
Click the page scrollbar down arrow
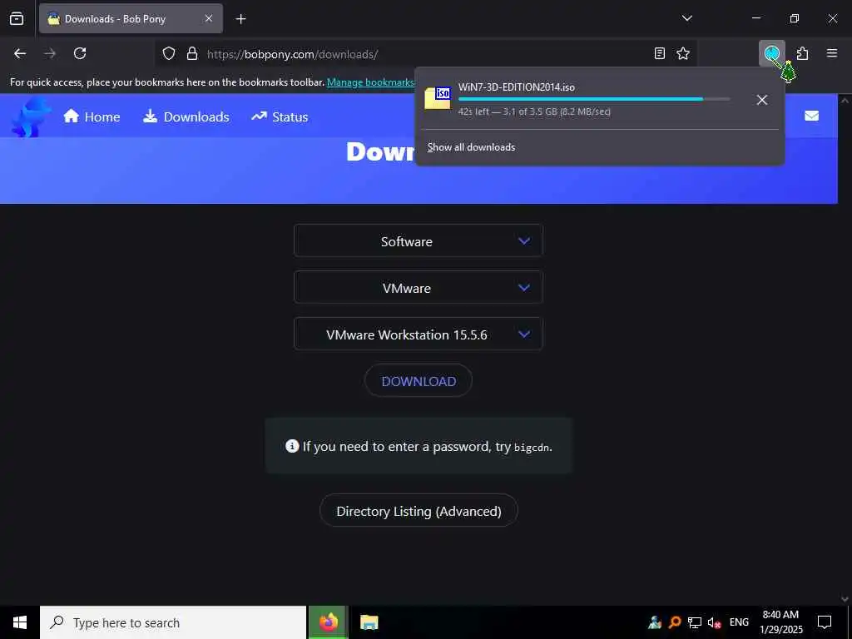845,599
